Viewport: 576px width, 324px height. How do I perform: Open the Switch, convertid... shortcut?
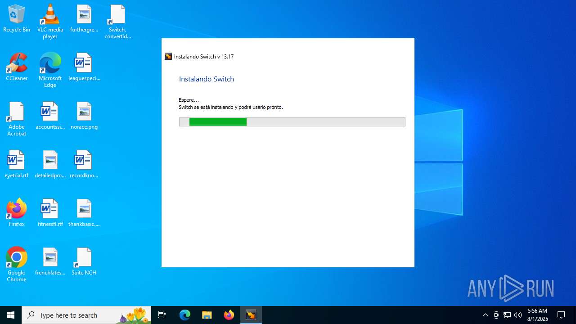(117, 22)
